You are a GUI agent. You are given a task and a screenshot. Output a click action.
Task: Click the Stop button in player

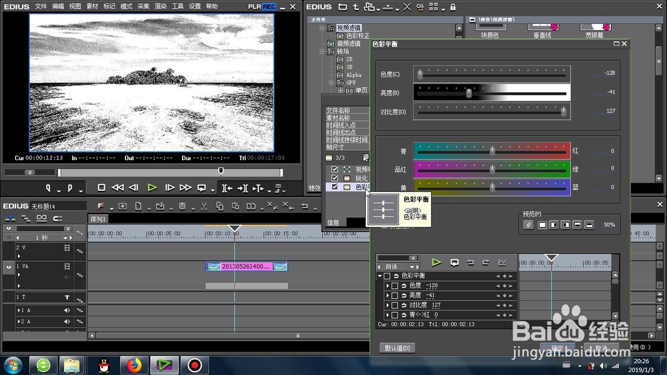click(x=101, y=187)
